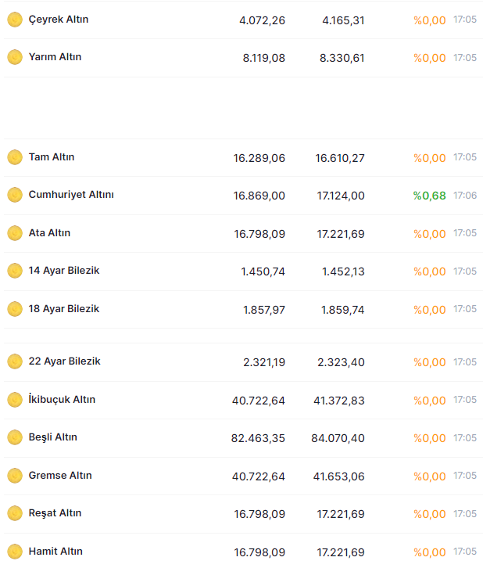Open the Ata Altın price page
This screenshot has width=483, height=568.
click(x=49, y=233)
